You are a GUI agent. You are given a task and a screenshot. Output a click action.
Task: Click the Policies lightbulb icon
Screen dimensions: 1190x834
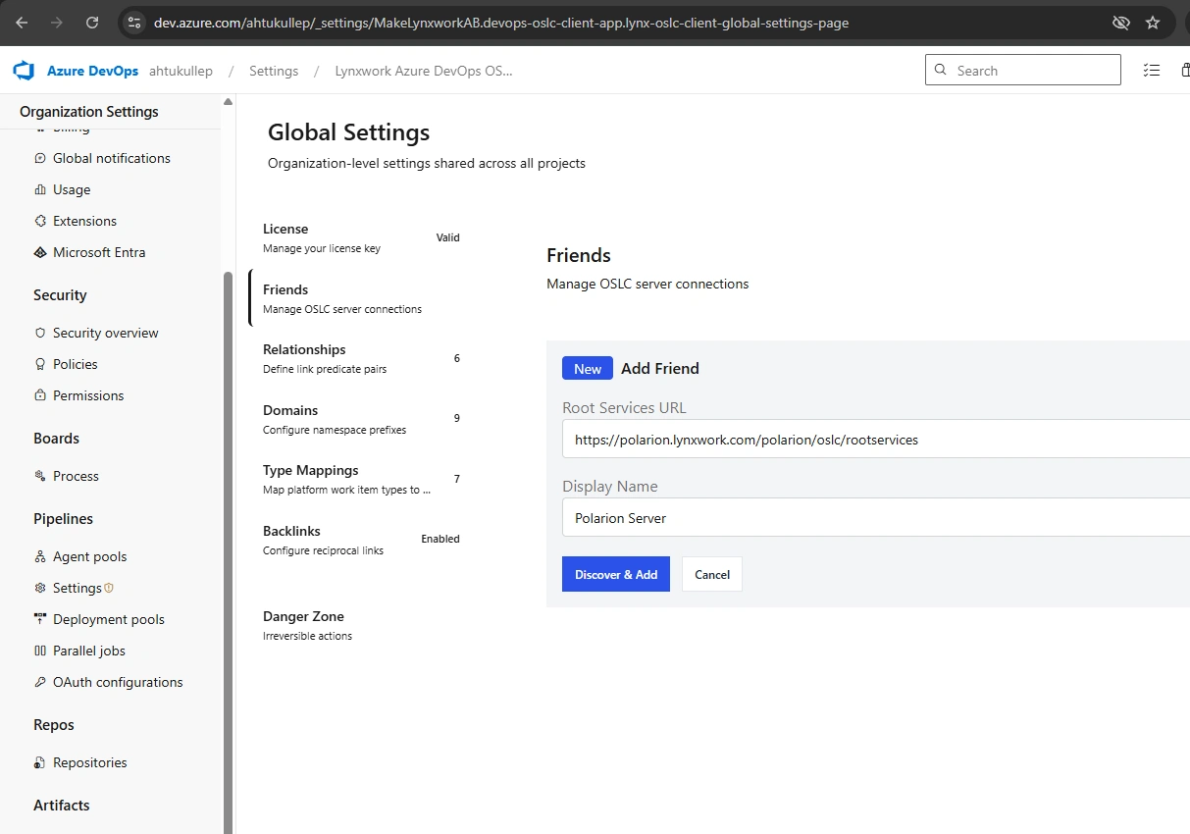40,364
